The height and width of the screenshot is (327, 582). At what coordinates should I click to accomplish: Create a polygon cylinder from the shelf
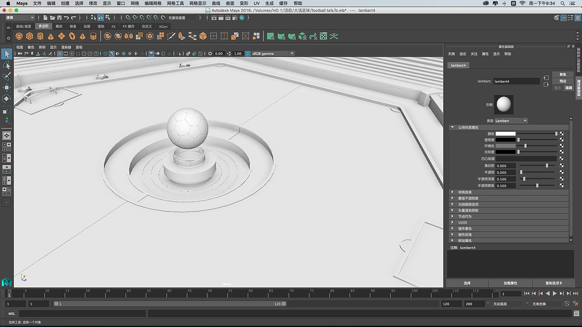40,36
